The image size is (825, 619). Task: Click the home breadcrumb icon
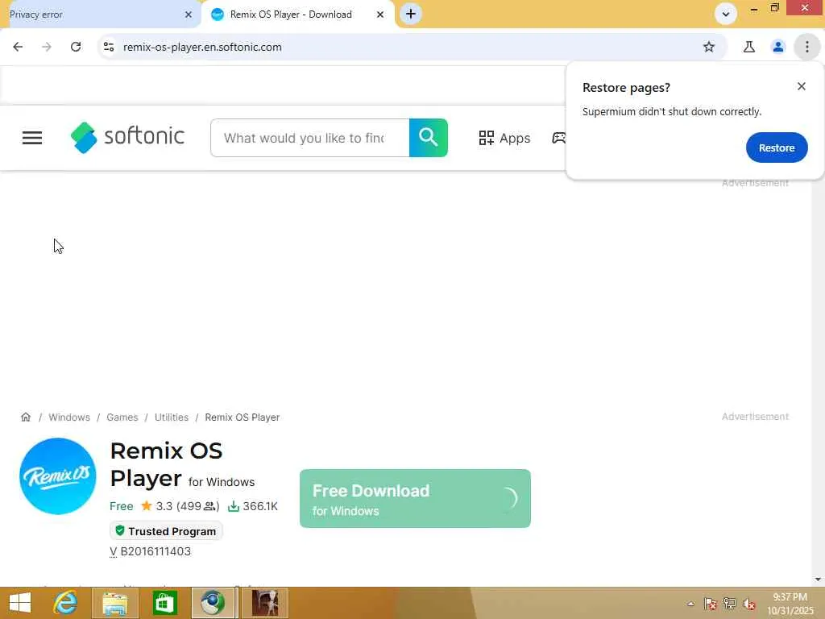click(x=26, y=417)
